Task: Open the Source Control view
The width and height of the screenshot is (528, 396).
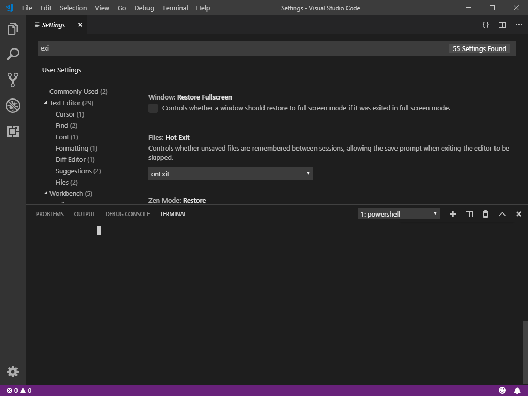Action: (x=12, y=79)
